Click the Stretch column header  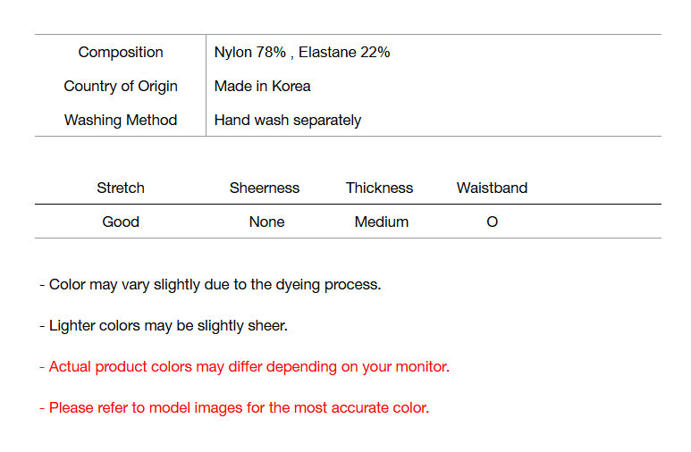121,188
